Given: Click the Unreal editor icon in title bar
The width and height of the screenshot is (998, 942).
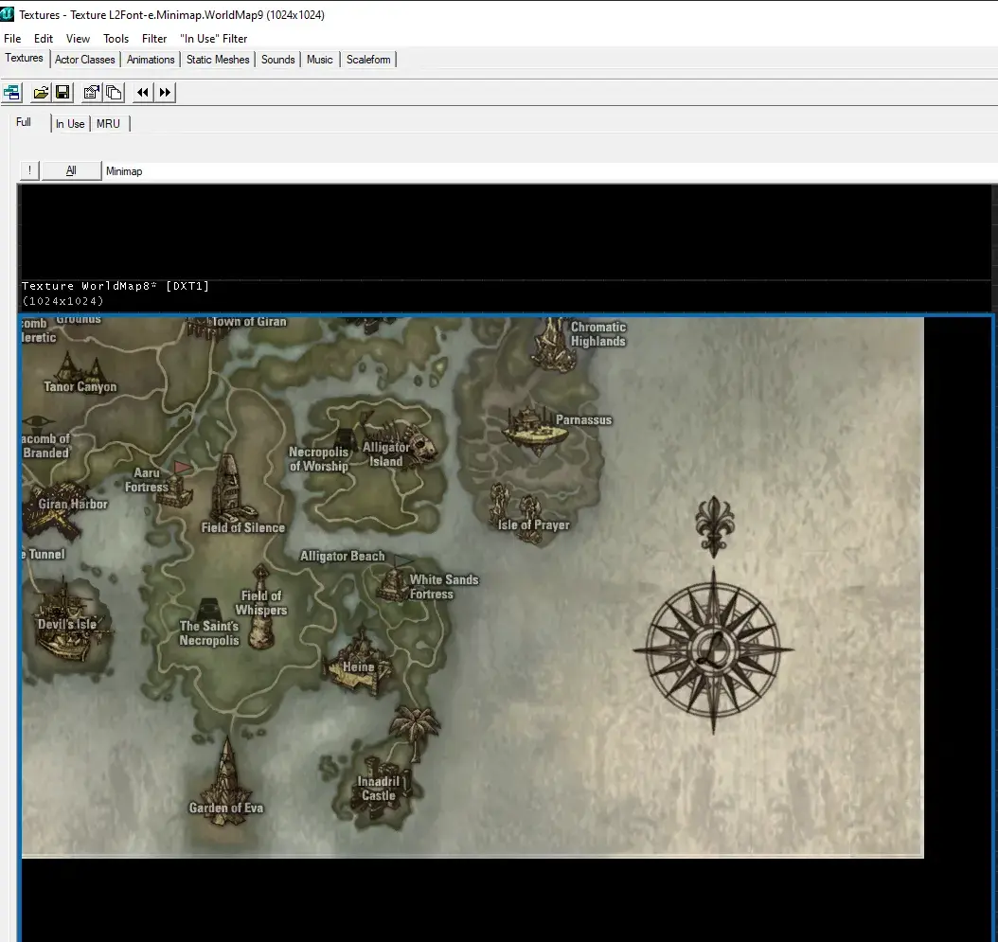Looking at the screenshot, I should [x=7, y=13].
